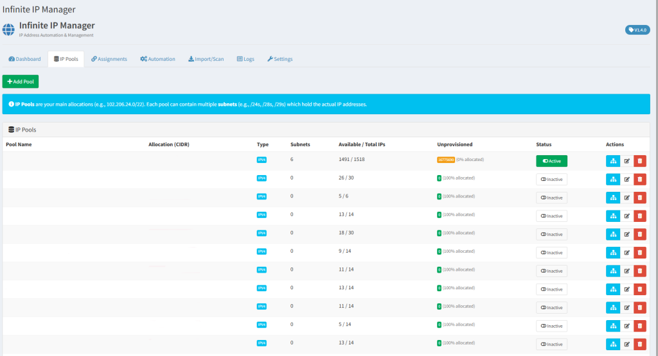Viewport: 658px width, 356px height.
Task: Open subnets view for the 9 / 14 pool
Action: tap(613, 253)
